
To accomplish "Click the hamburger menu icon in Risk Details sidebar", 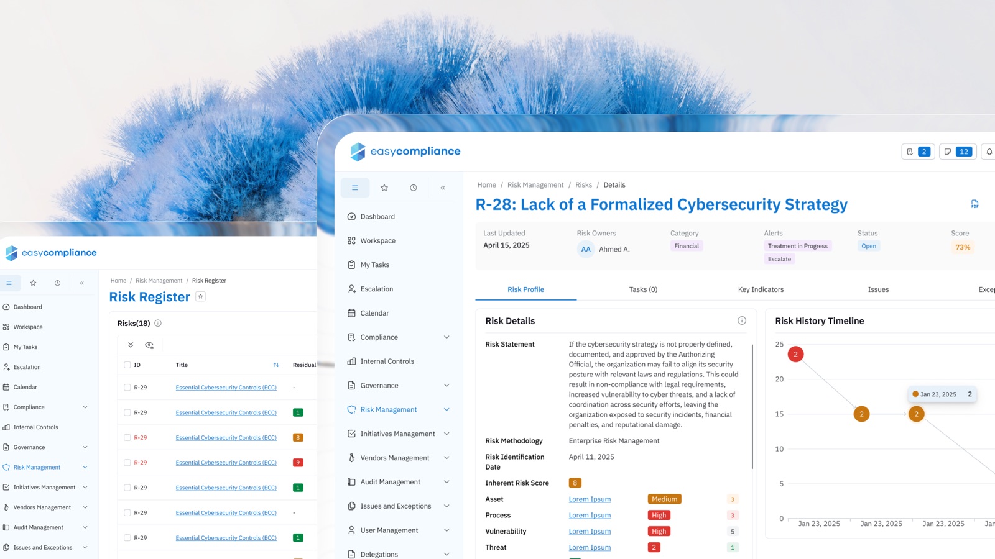I will pos(355,188).
